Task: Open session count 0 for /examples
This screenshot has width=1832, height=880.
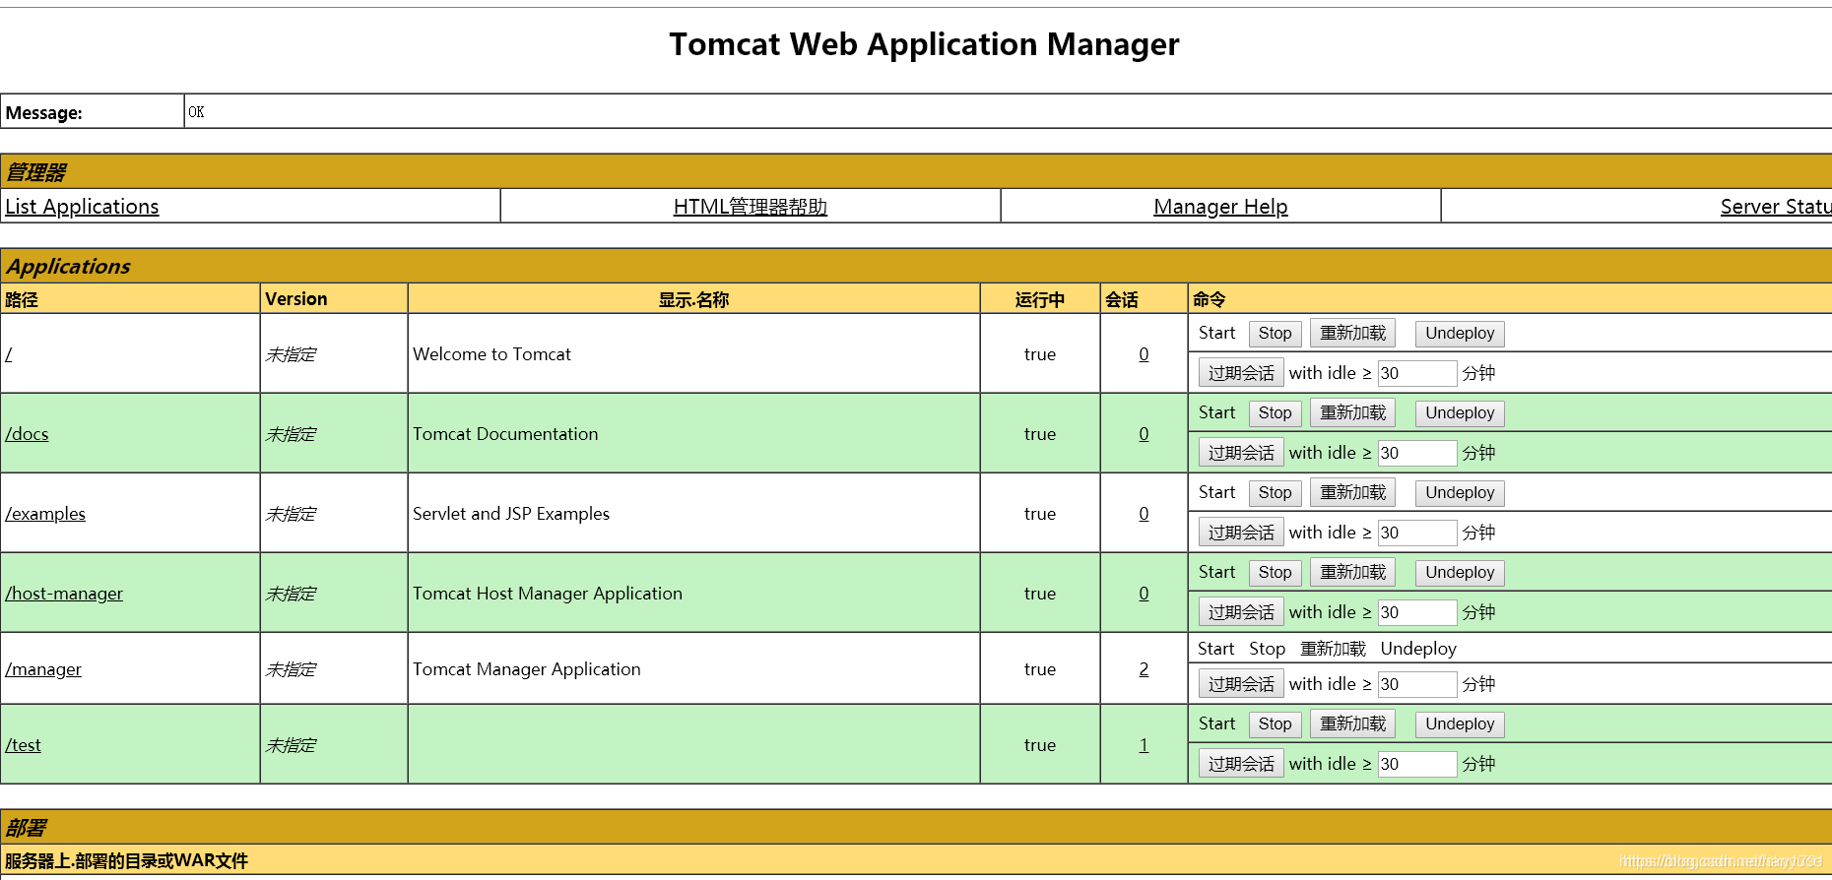Action: coord(1144,514)
